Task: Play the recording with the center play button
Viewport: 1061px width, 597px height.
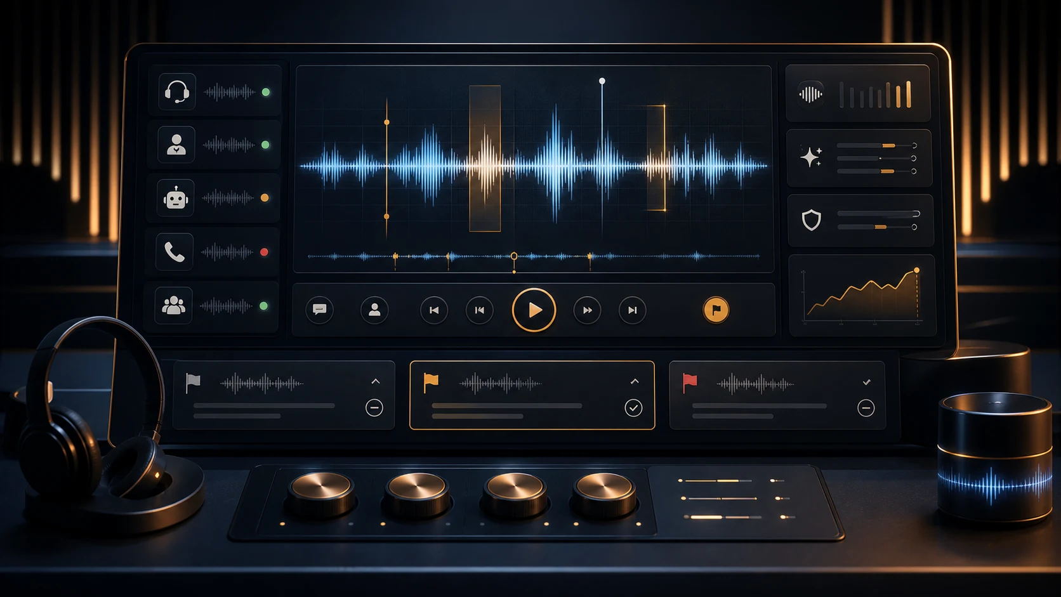Action: pyautogui.click(x=534, y=310)
